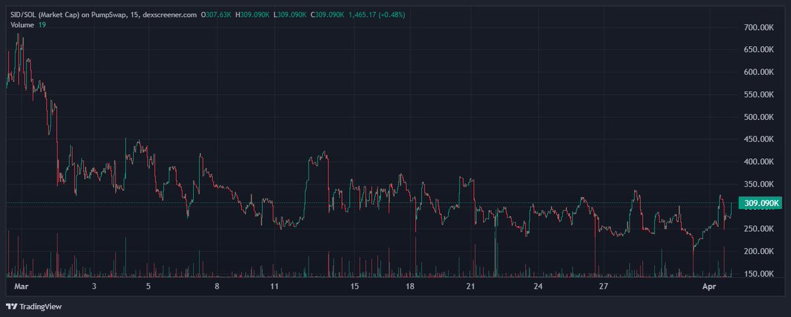Select the 650.00K price axis label

757,50
